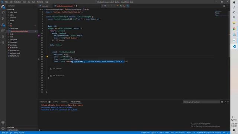
Task: Open the Help menu
Action: point(46,2)
